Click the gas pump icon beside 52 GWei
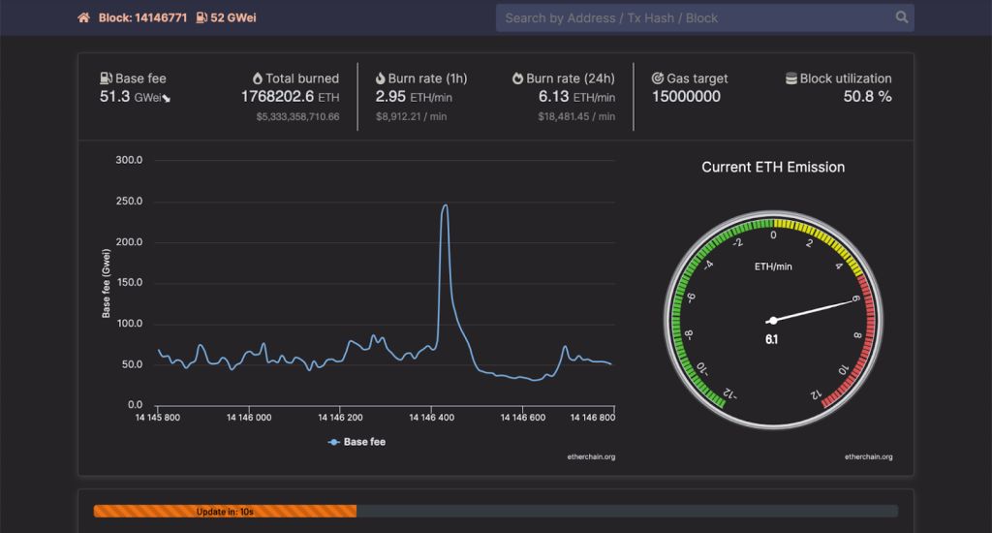Screen dimensions: 992x533 [201, 17]
